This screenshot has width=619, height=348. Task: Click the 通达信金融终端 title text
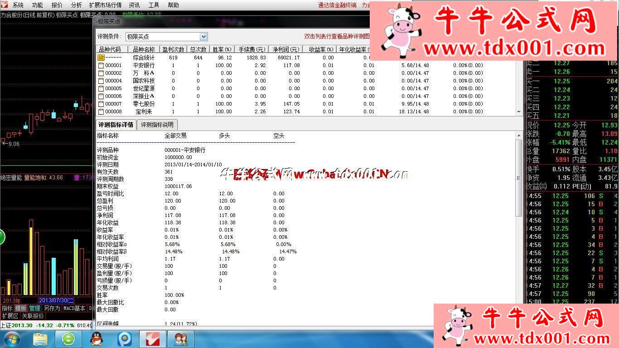click(x=337, y=5)
